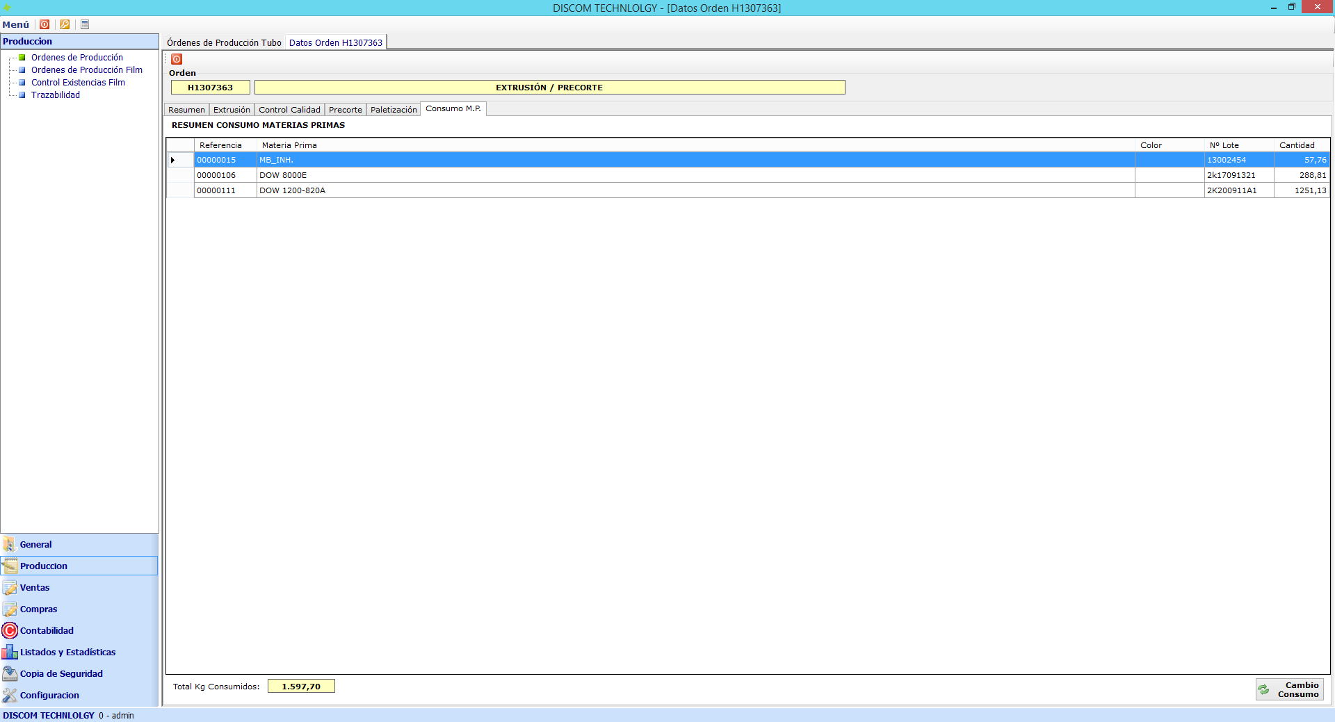Open the Paletización tab

coord(394,110)
